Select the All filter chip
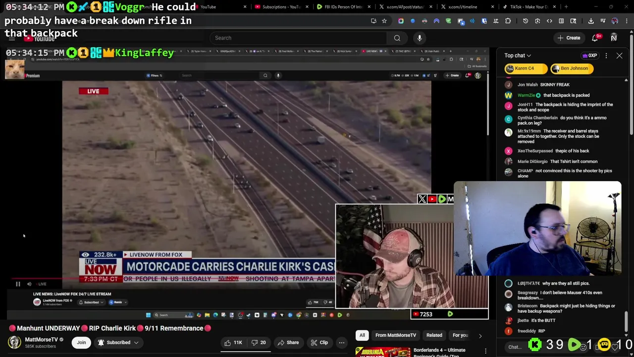Image resolution: width=634 pixels, height=357 pixels. tap(362, 335)
